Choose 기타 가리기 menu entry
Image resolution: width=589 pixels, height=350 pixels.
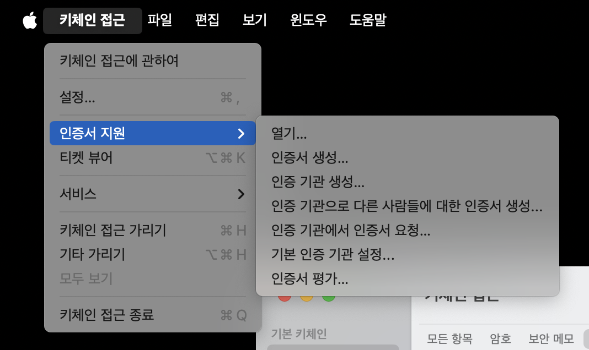[x=153, y=254]
